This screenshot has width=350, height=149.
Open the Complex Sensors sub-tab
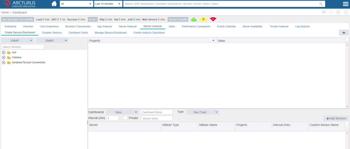pos(52,33)
